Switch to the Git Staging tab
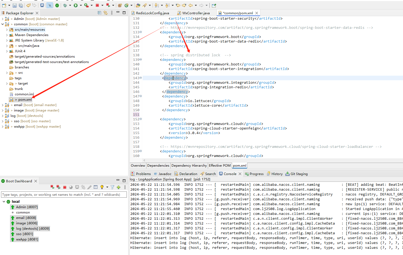The image size is (403, 255). click(296, 174)
